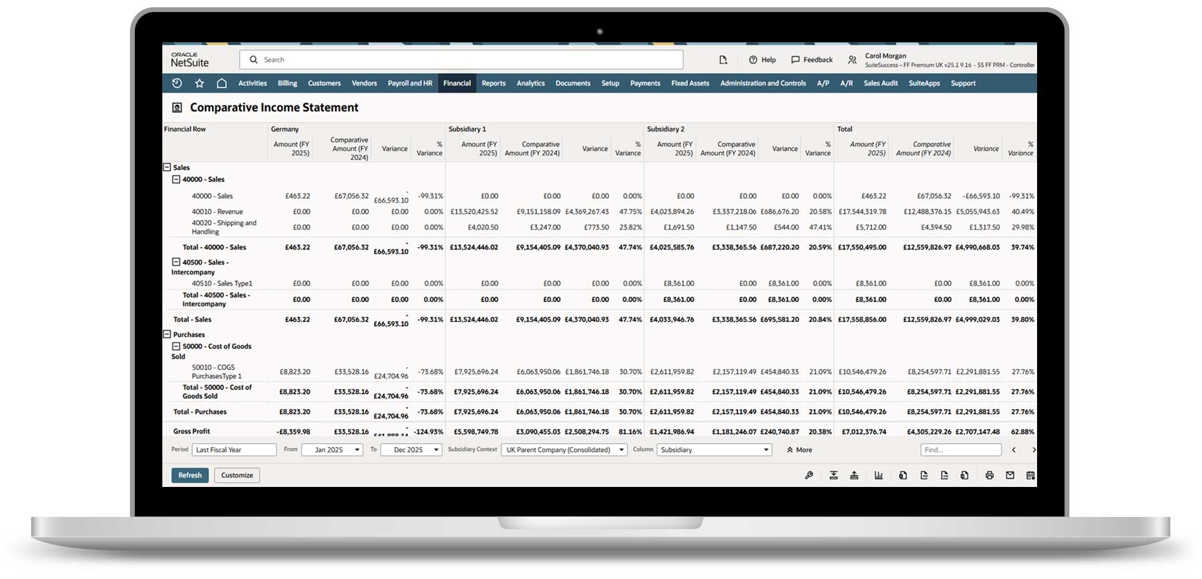The width and height of the screenshot is (1202, 579).
Task: Click the bar chart graph icon
Action: [879, 476]
